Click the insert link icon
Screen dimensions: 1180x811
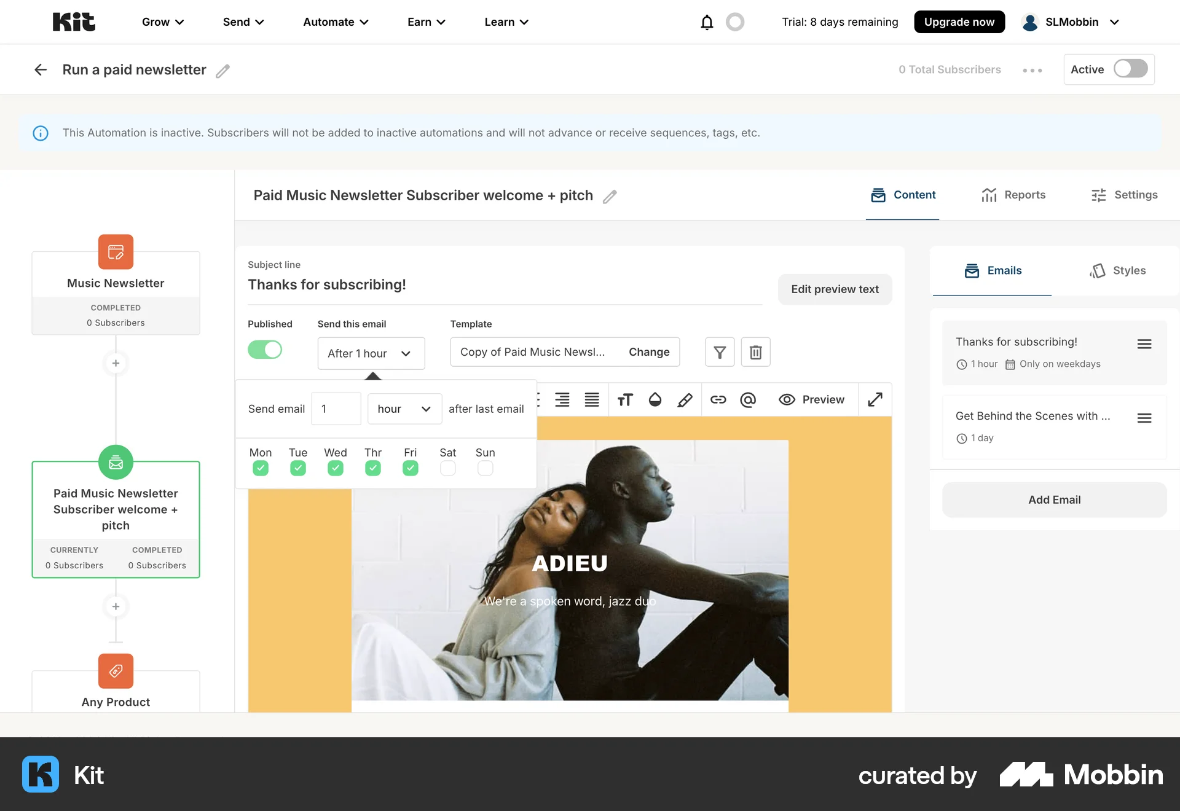718,400
